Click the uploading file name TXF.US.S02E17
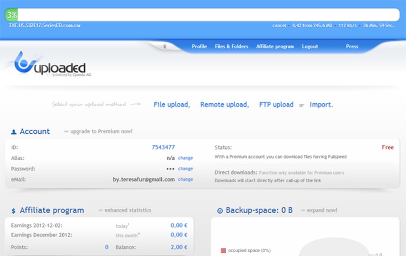Screen dimensions: 406x256 click(x=45, y=26)
